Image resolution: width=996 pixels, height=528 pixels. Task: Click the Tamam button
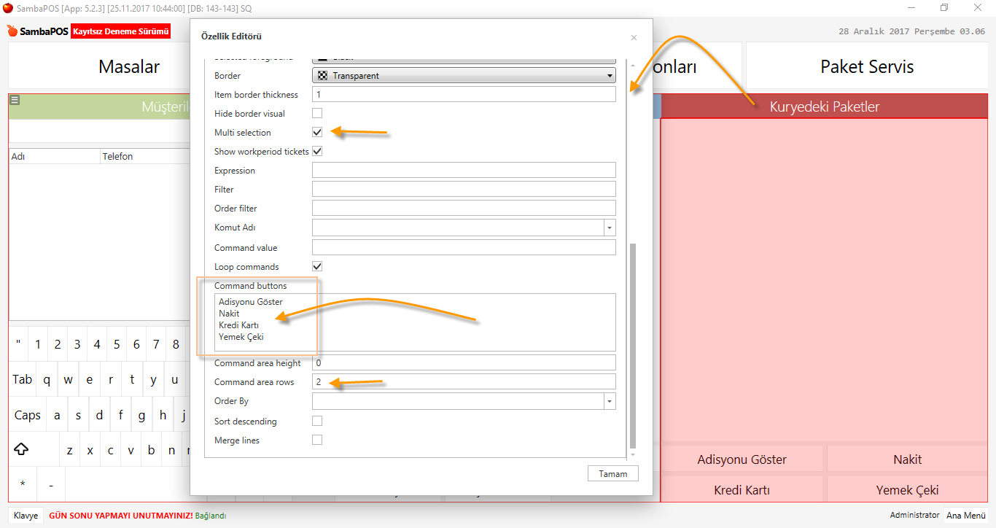pos(612,473)
